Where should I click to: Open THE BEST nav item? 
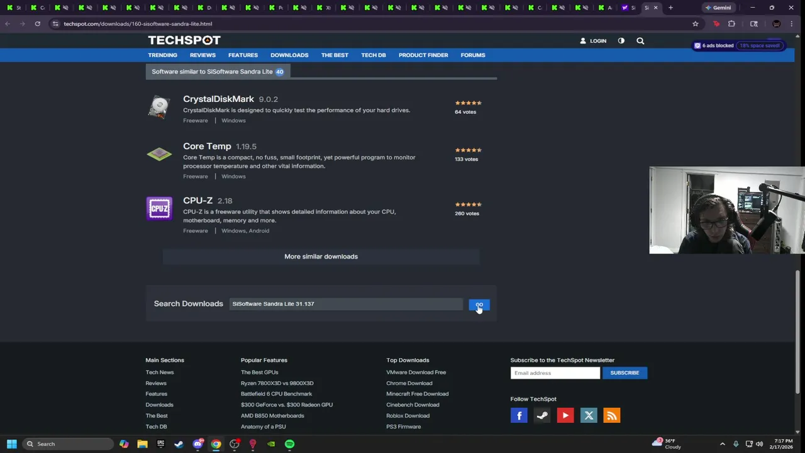335,55
